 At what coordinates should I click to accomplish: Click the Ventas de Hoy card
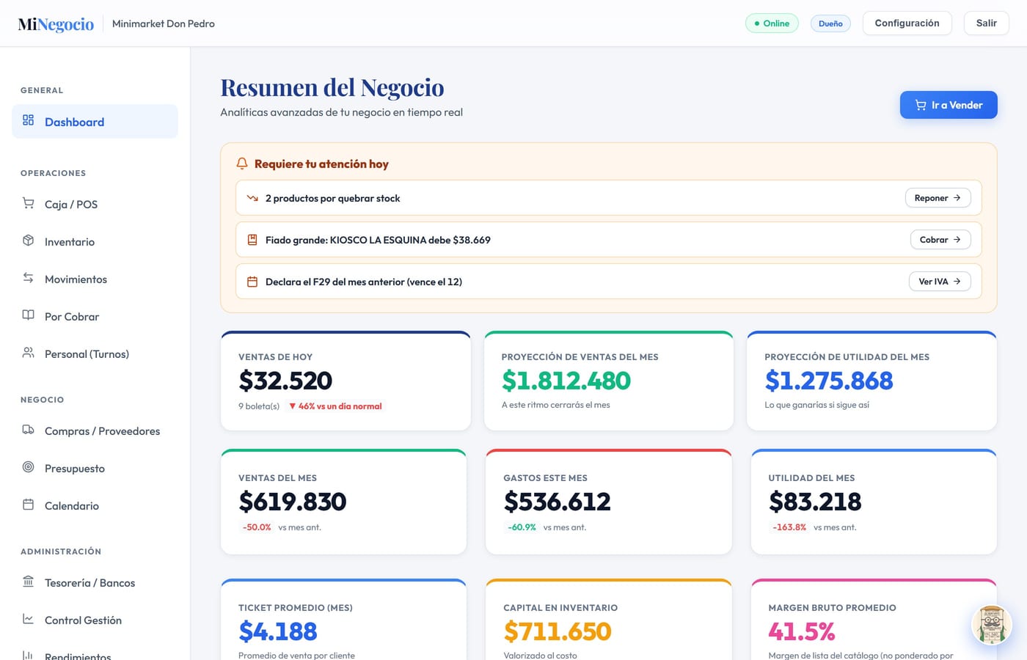pos(346,381)
